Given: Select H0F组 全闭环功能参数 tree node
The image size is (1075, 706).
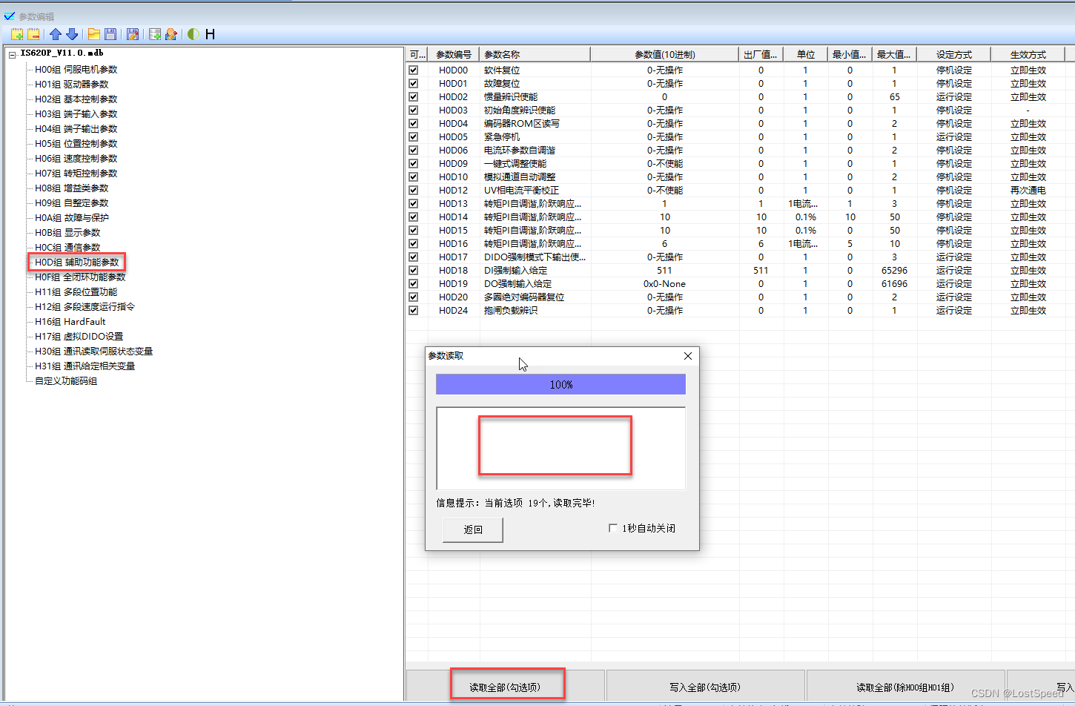Looking at the screenshot, I should (80, 277).
